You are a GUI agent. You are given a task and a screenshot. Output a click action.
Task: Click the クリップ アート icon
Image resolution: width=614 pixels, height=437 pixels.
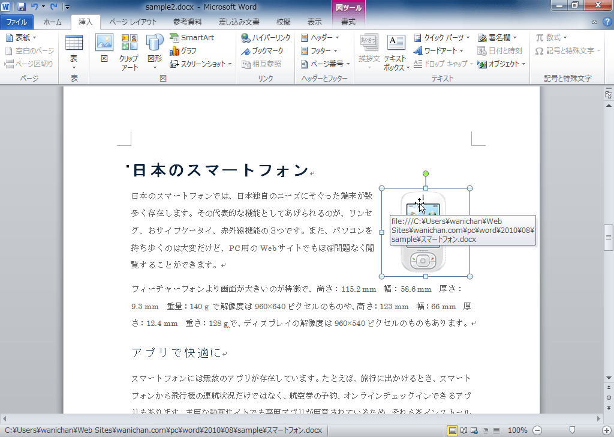click(130, 52)
